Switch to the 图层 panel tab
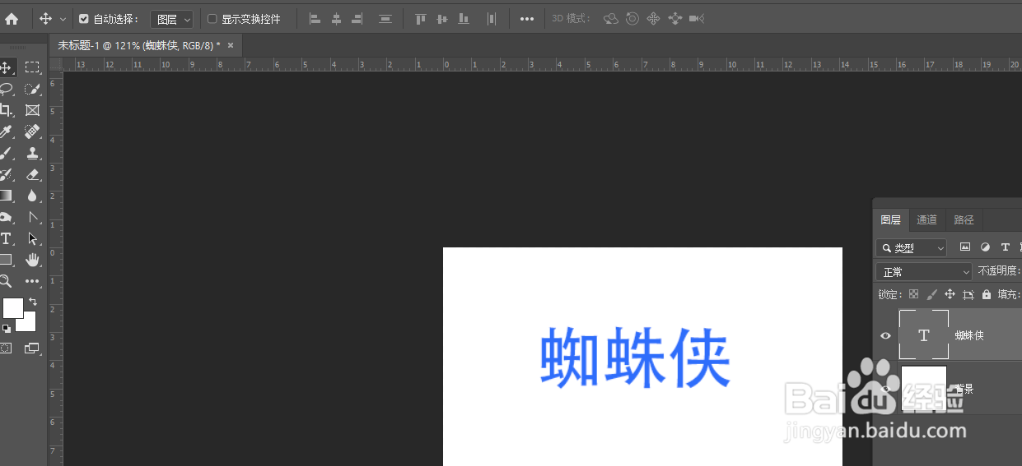 click(891, 219)
